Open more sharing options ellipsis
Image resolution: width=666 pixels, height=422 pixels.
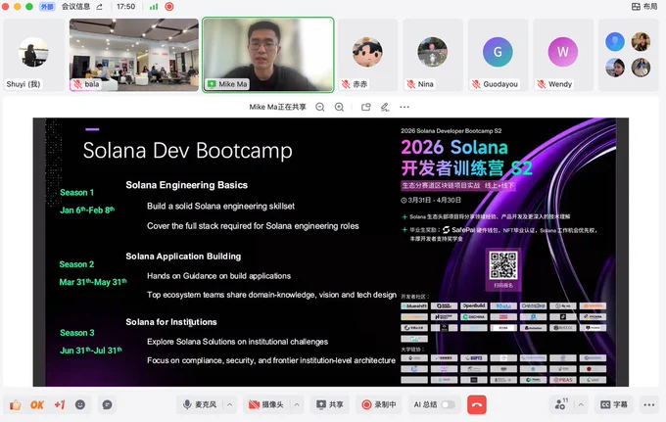[404, 108]
